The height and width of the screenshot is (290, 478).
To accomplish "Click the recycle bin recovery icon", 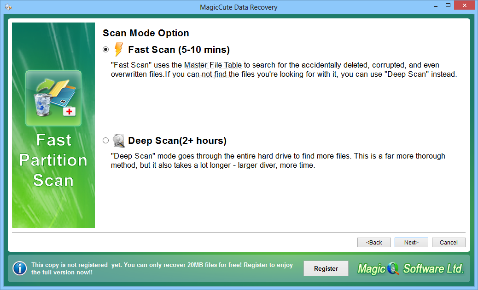I will tap(53, 98).
